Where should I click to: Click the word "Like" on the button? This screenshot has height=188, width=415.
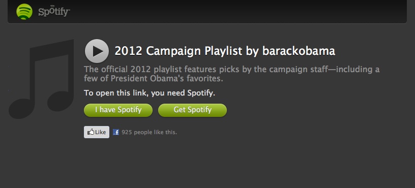click(x=100, y=132)
